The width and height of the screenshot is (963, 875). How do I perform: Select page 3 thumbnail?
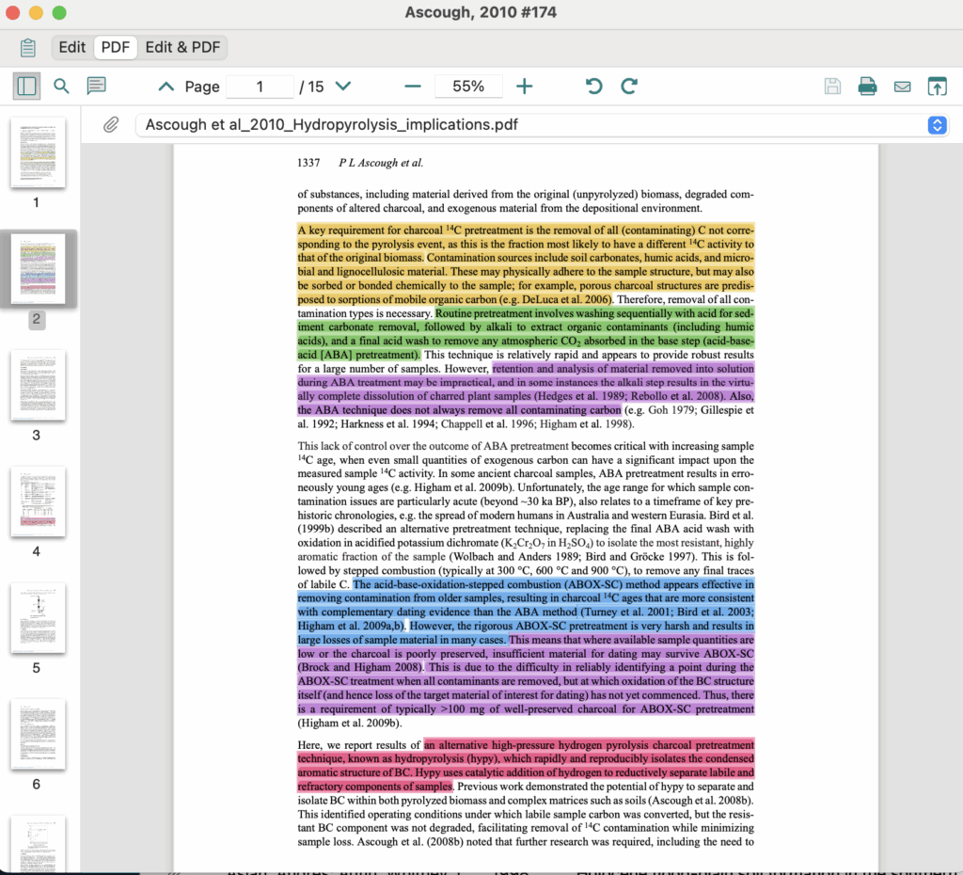click(38, 385)
